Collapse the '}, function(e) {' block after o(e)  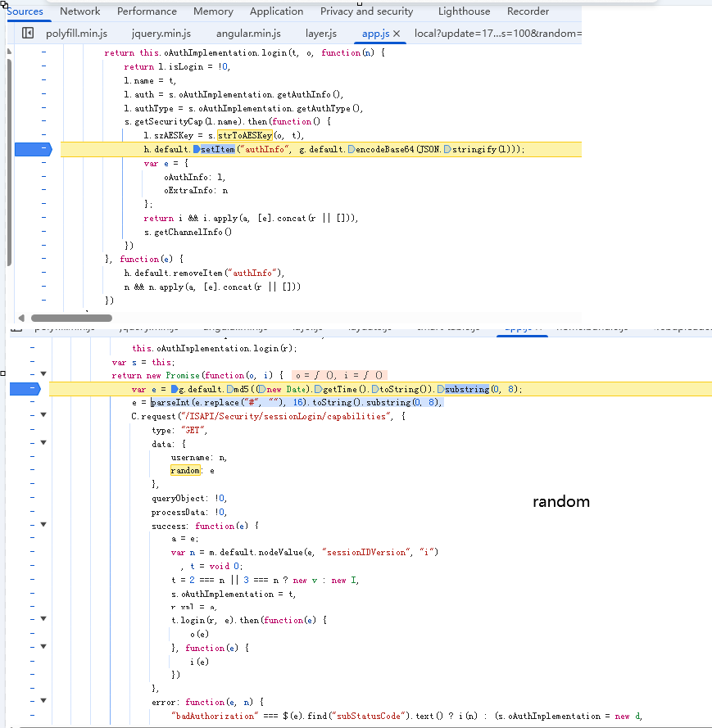pos(43,646)
